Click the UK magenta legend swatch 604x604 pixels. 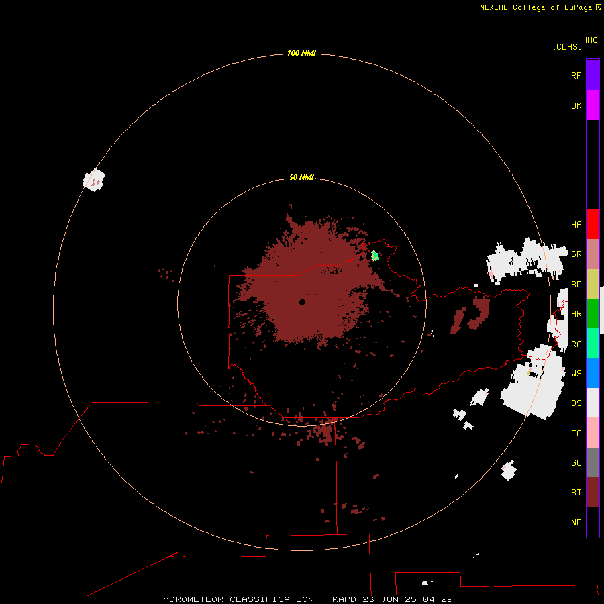[593, 105]
